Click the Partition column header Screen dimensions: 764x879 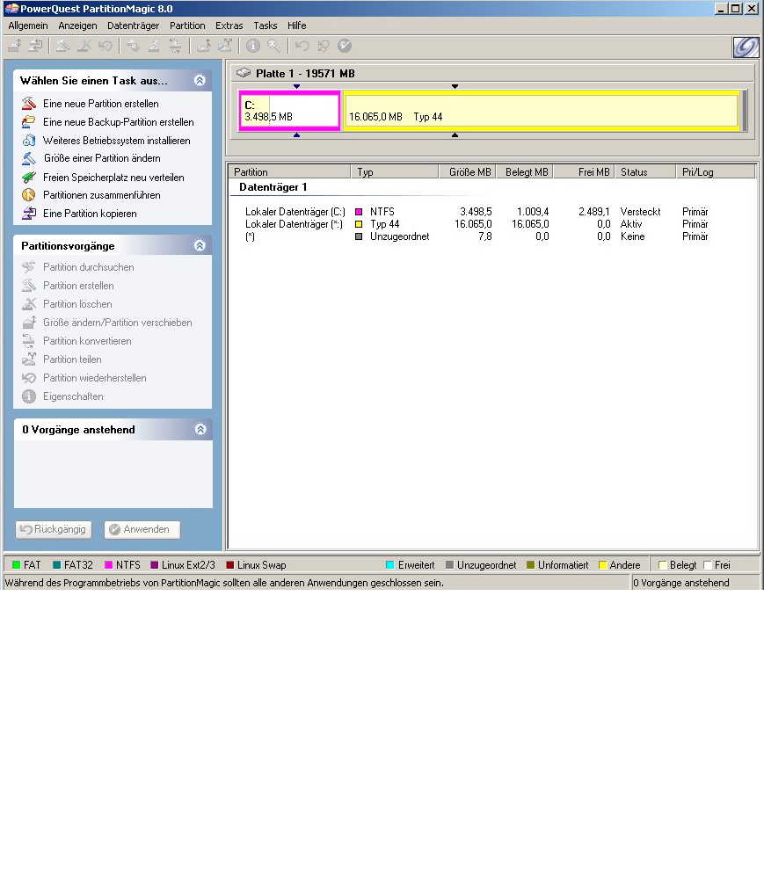[289, 172]
